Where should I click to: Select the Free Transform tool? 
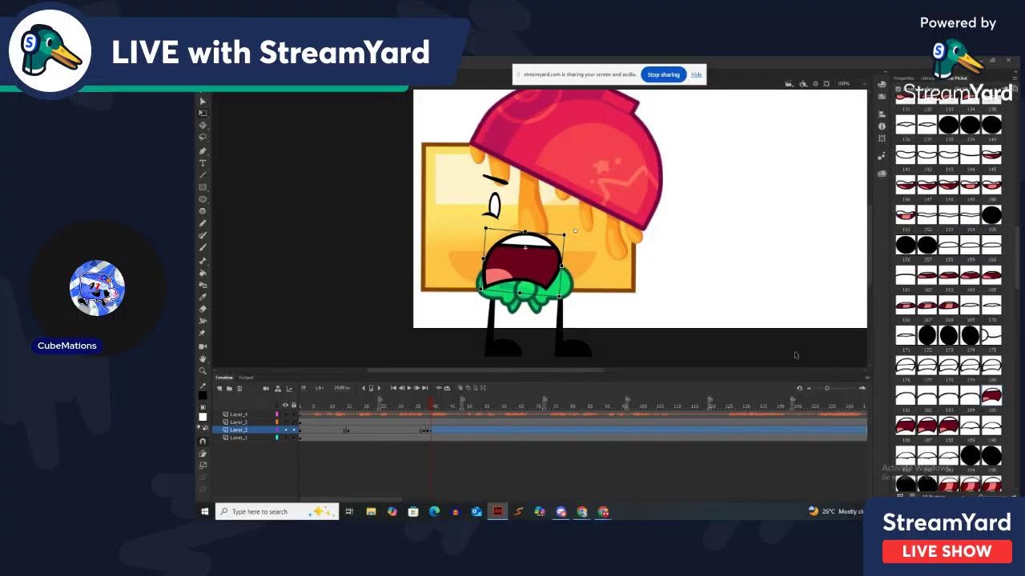coord(203,113)
